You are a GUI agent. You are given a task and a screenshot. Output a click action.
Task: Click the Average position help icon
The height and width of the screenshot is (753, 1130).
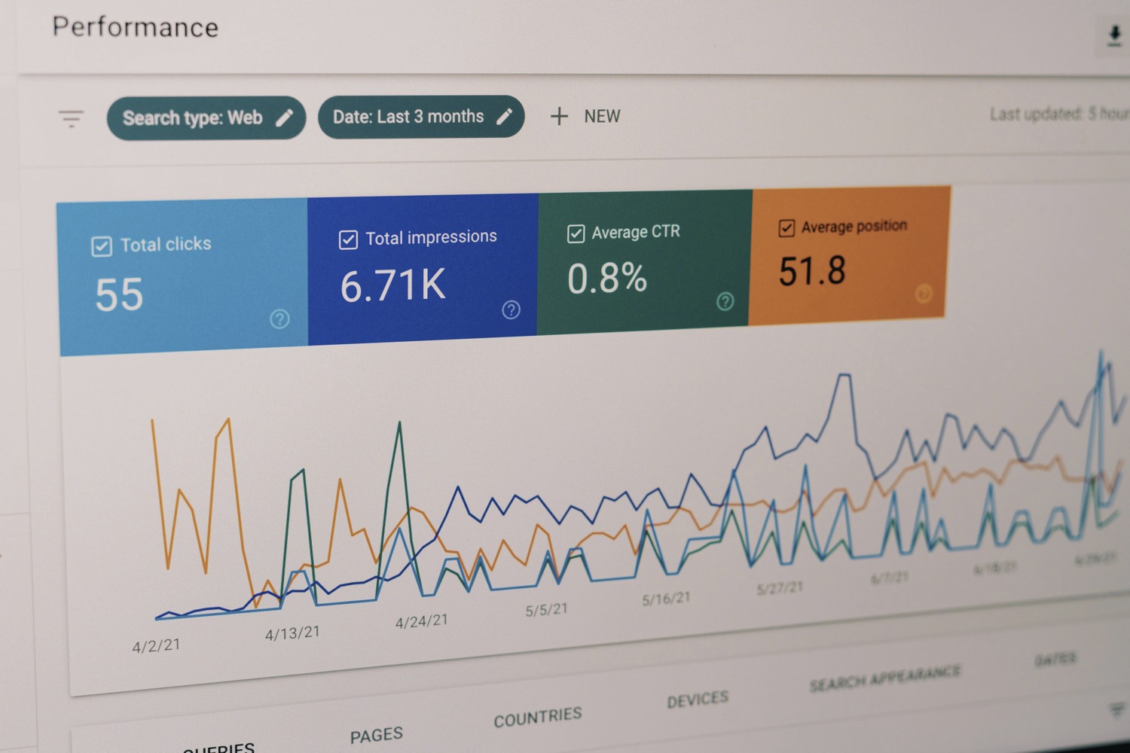click(x=924, y=294)
